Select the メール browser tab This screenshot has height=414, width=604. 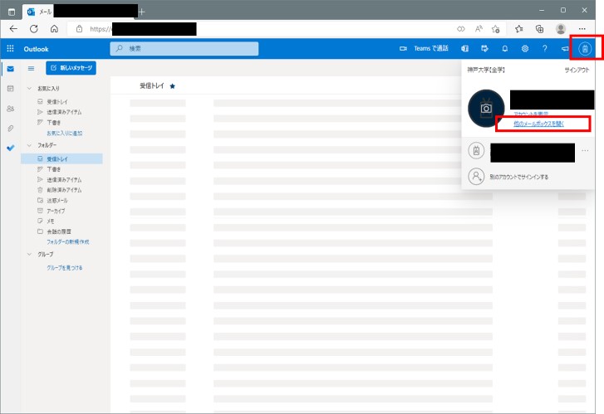pyautogui.click(x=80, y=12)
